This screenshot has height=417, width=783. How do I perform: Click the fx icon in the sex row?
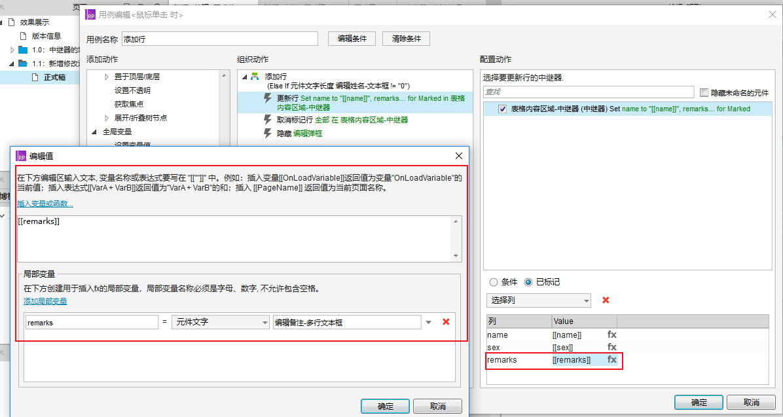coord(611,347)
